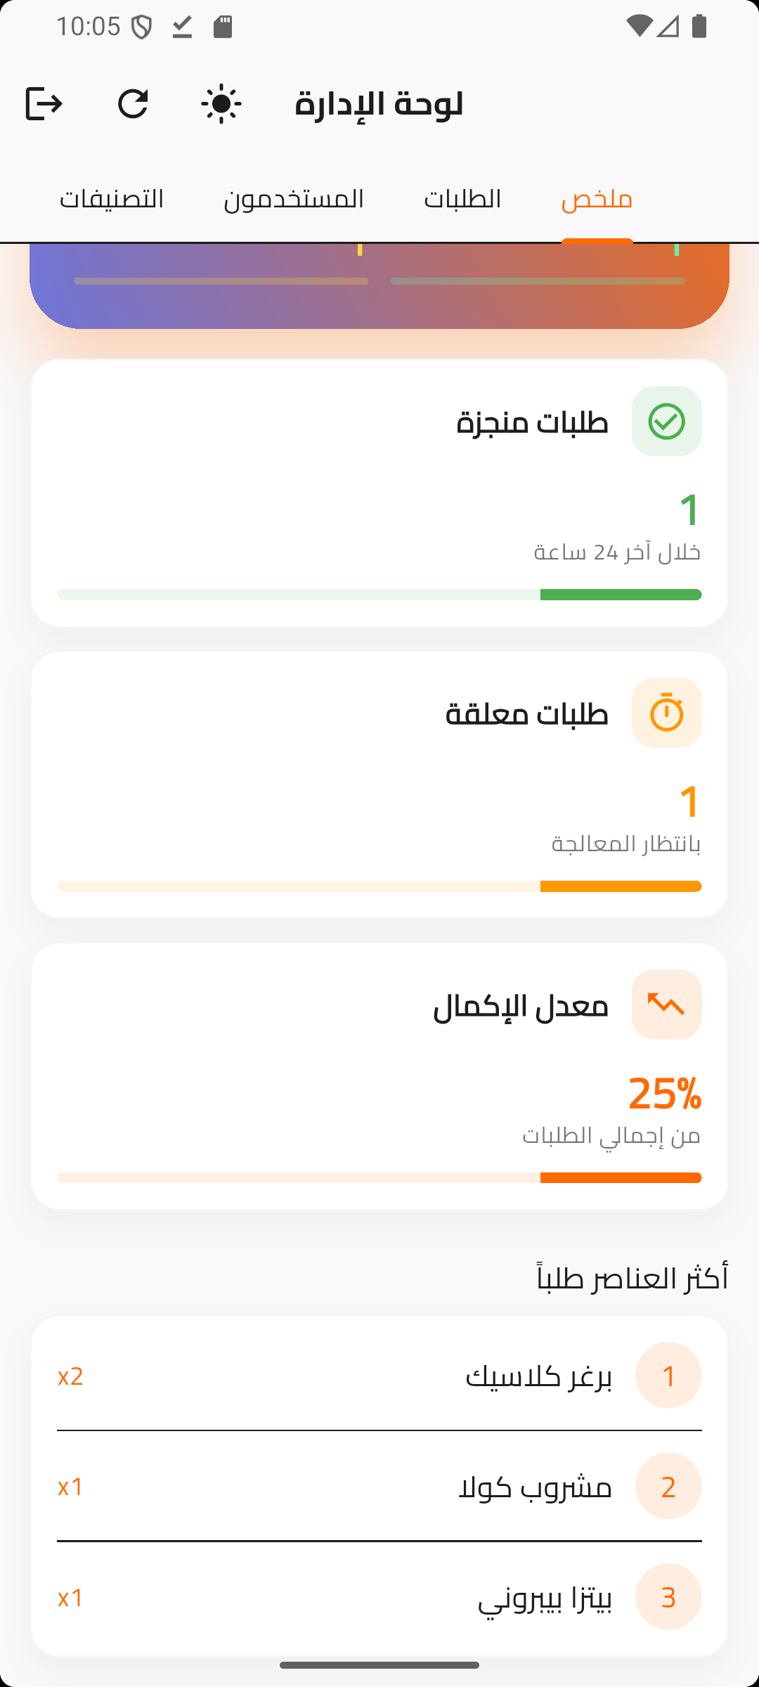Tap the rank 2 badge circle
The height and width of the screenshot is (1687, 759).
[x=668, y=1486]
